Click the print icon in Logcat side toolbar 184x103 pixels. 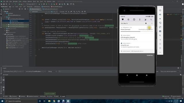pyautogui.click(x=3, y=90)
